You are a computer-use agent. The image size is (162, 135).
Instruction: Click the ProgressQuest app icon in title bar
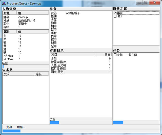[x=4, y=3]
